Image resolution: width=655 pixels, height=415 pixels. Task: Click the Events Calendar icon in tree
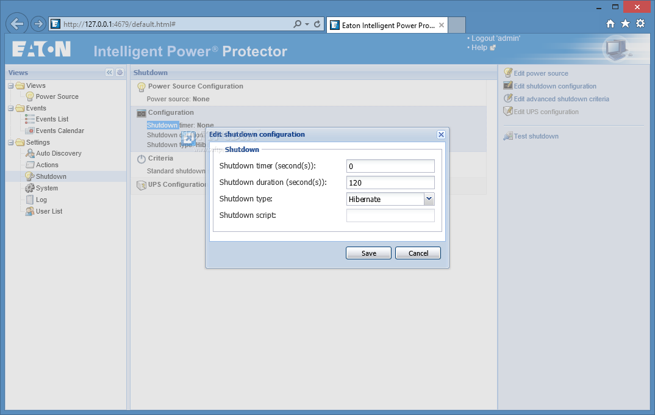click(30, 131)
